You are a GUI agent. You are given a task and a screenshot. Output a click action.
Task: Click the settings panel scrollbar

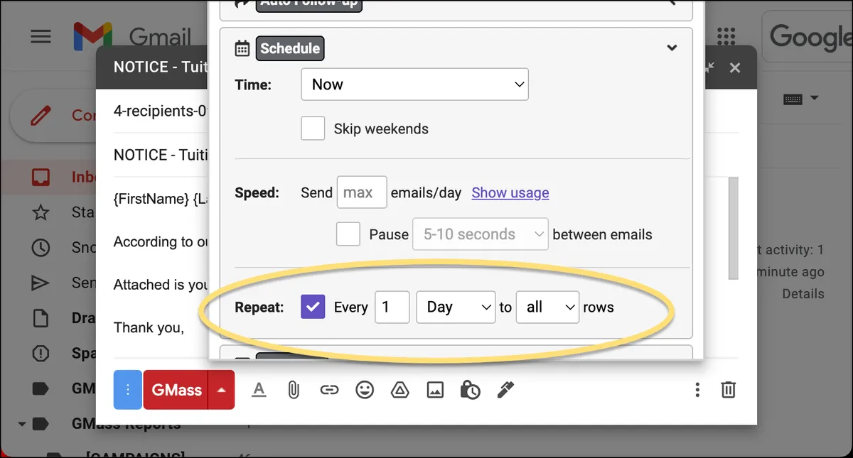pyautogui.click(x=734, y=227)
